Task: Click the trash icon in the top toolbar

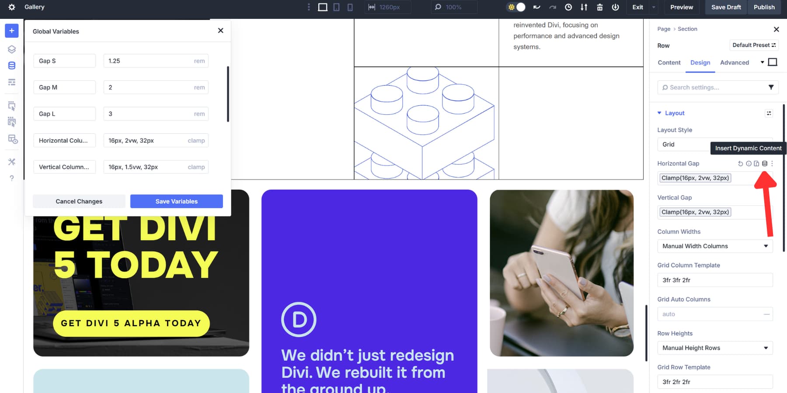Action: pyautogui.click(x=600, y=7)
